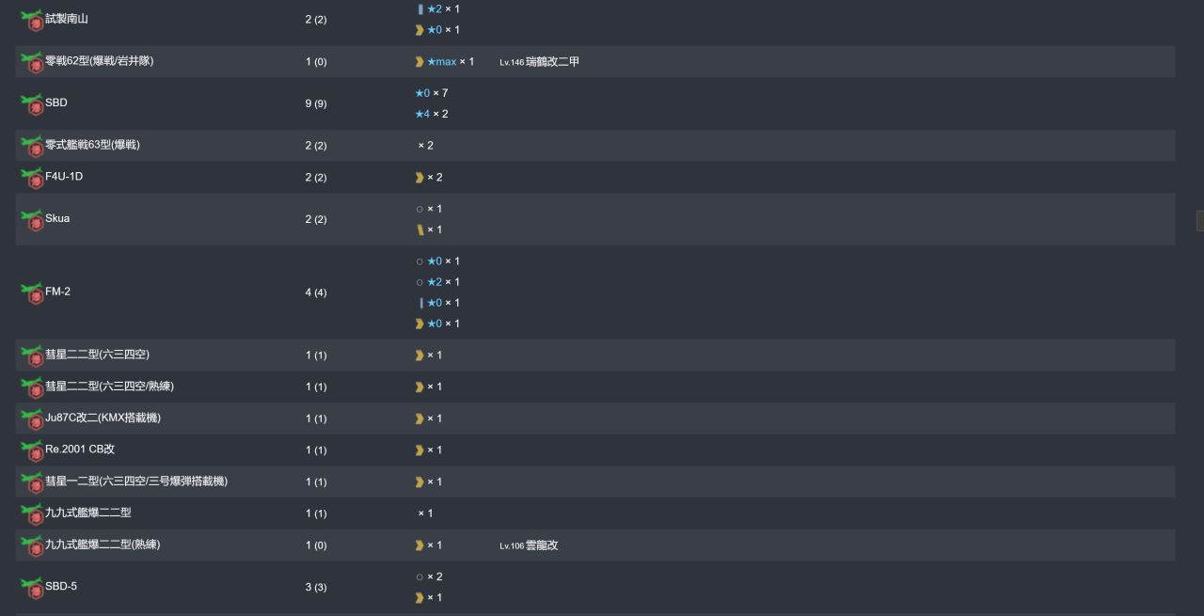This screenshot has width=1204, height=616.
Task: Click the ★max improvement label for 零戦62型
Action: tap(441, 62)
